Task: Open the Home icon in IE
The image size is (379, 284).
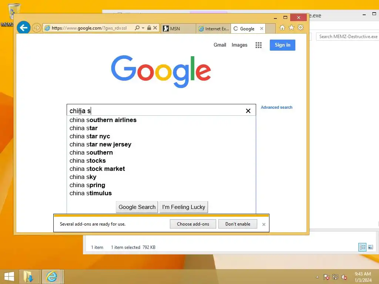Action: [x=282, y=27]
